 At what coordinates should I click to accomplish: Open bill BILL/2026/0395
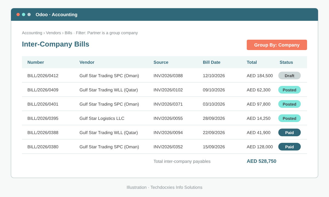[x=43, y=118]
